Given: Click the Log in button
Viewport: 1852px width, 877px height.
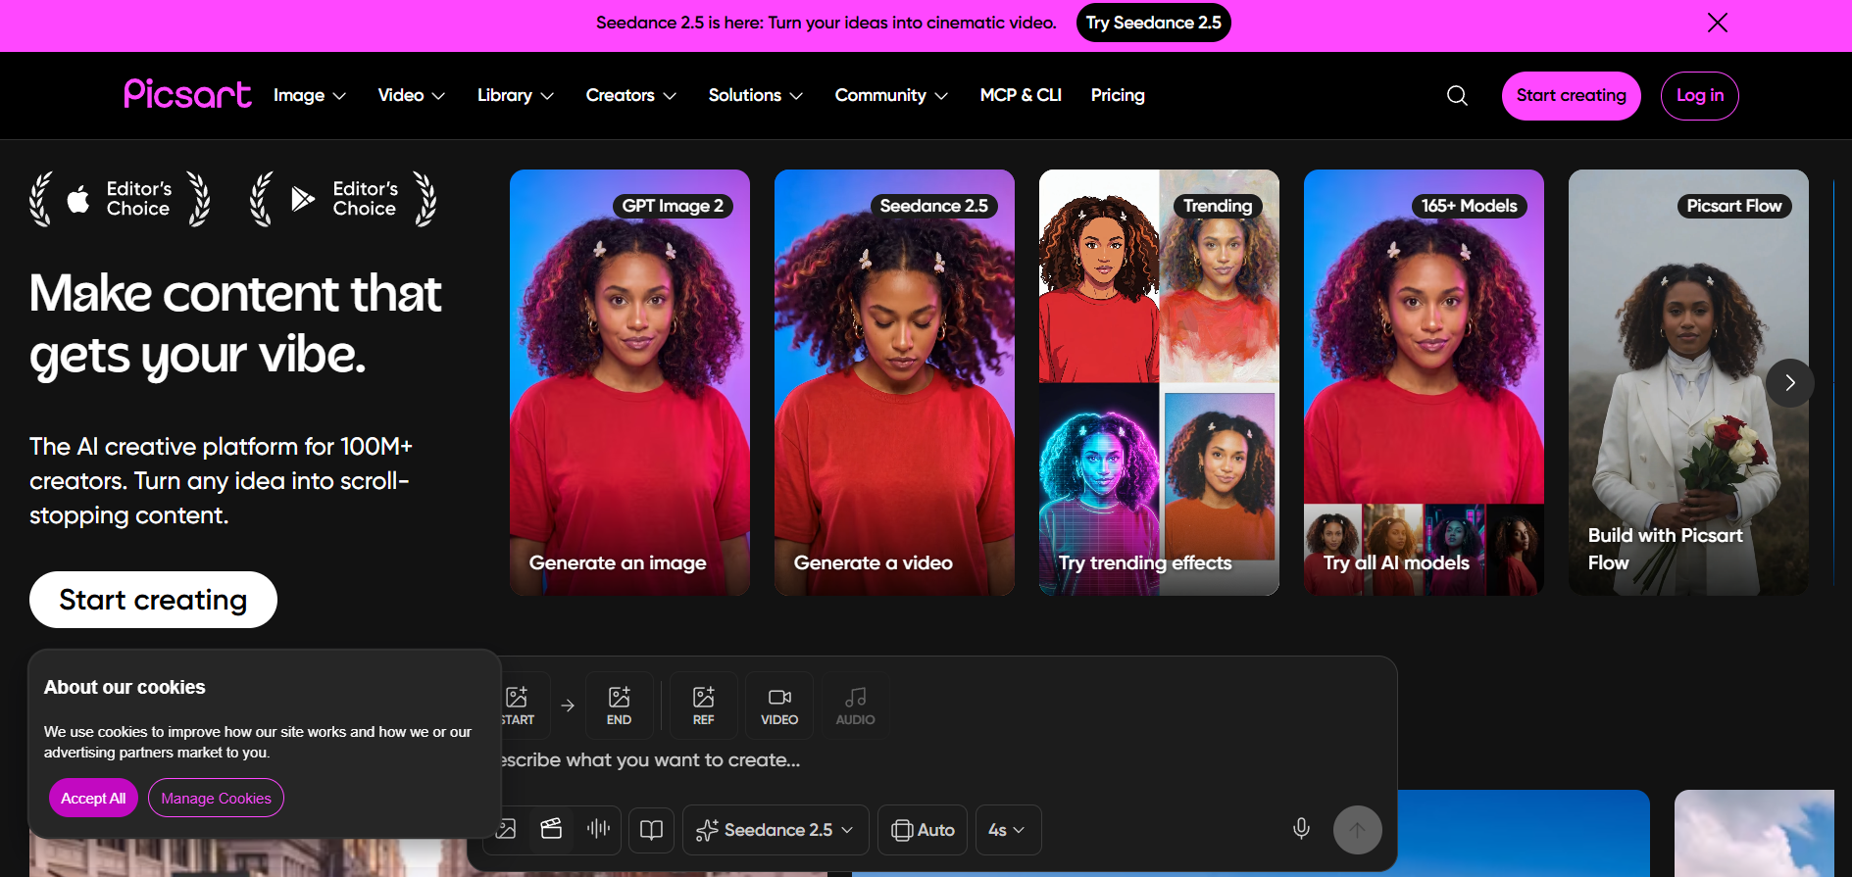Looking at the screenshot, I should pos(1699,95).
